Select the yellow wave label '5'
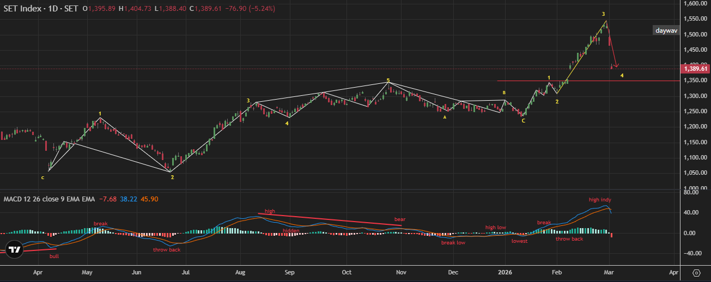Image resolution: width=711 pixels, height=282 pixels. (388, 80)
